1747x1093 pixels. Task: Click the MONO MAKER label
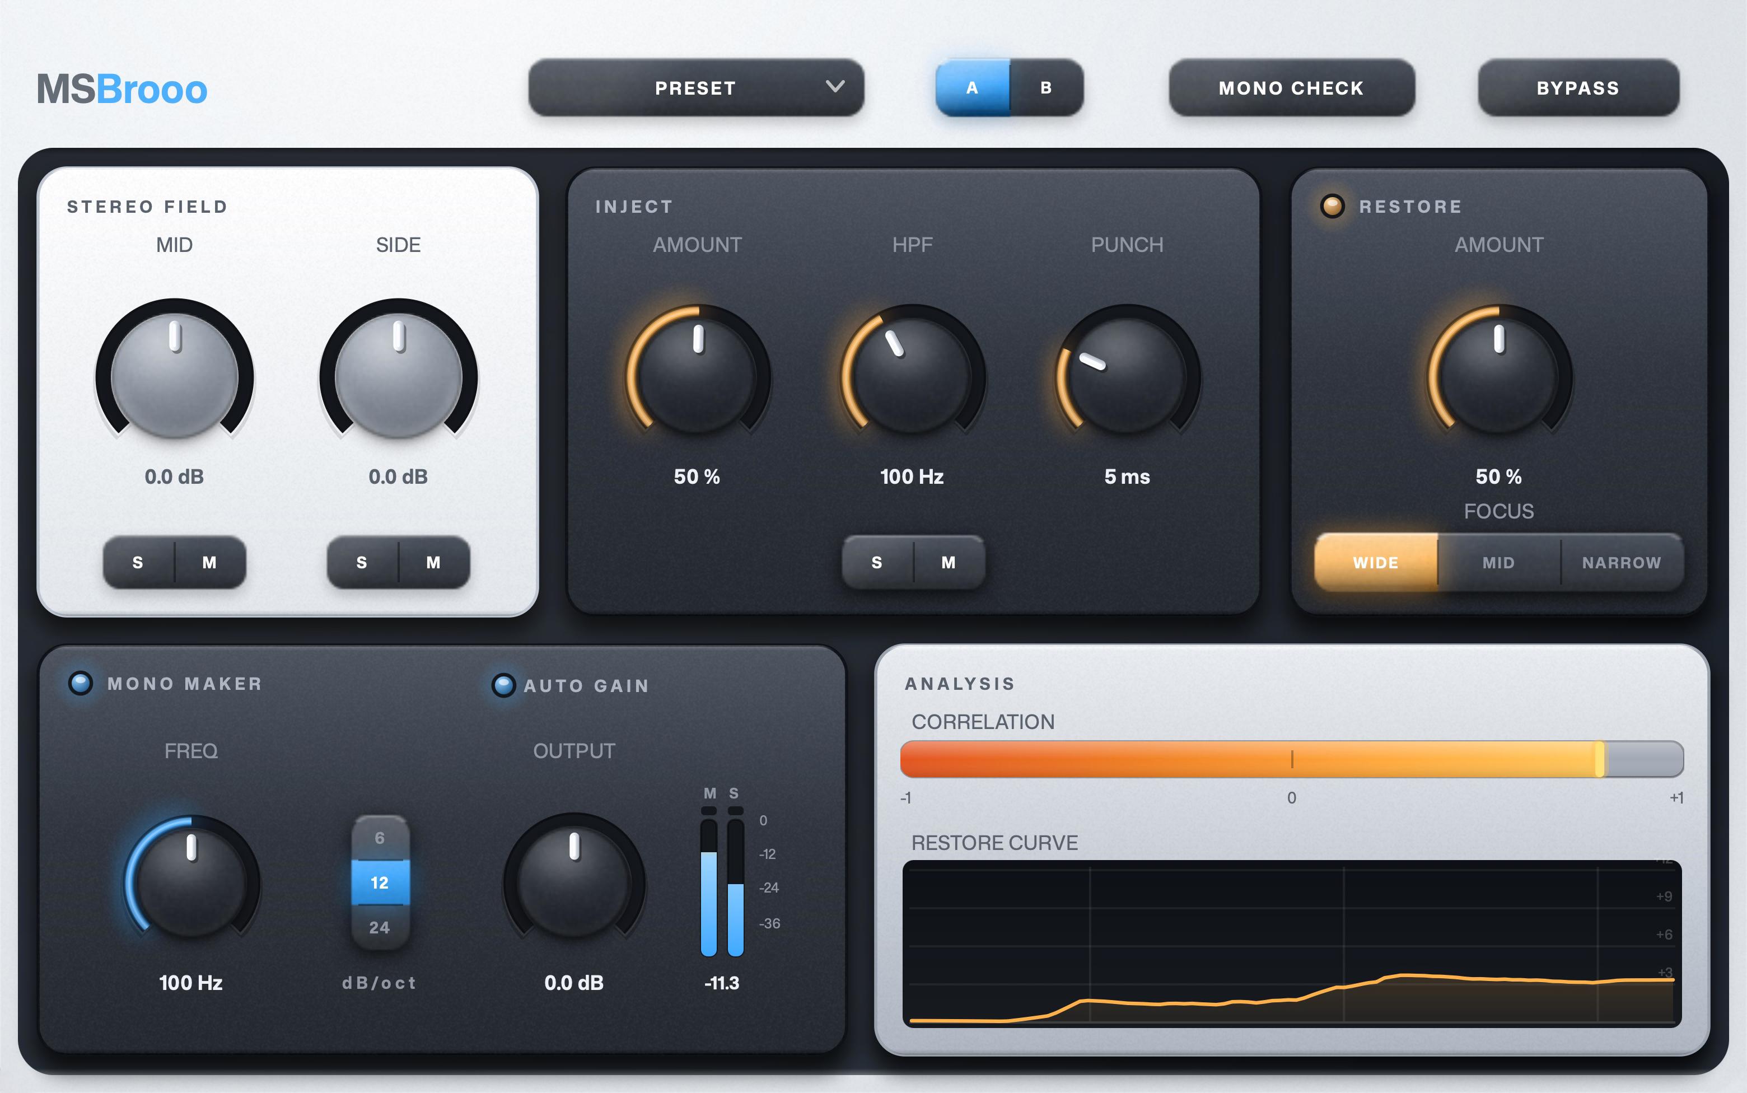pos(185,684)
